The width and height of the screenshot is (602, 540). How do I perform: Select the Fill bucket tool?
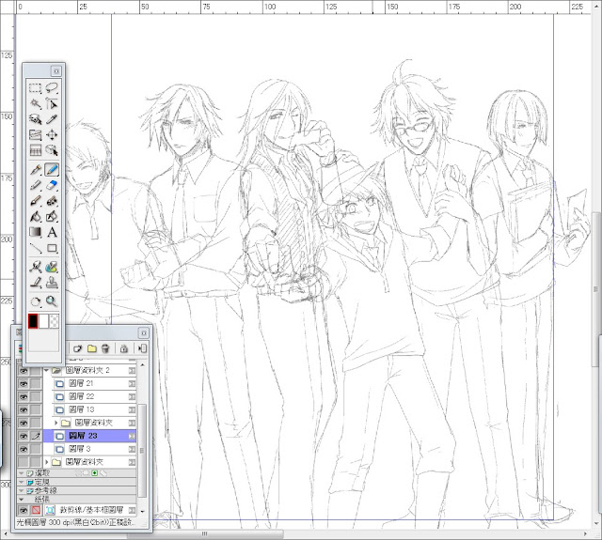pos(36,217)
